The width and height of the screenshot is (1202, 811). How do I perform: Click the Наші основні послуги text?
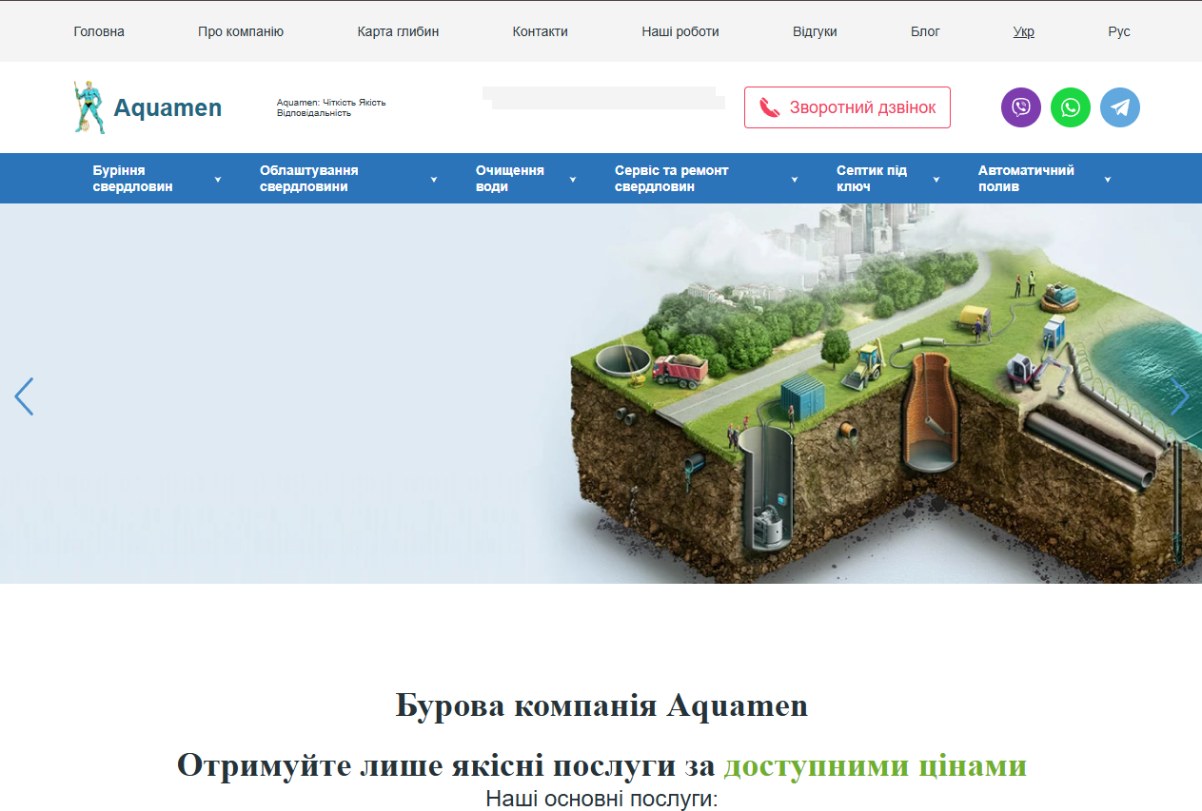tap(601, 798)
